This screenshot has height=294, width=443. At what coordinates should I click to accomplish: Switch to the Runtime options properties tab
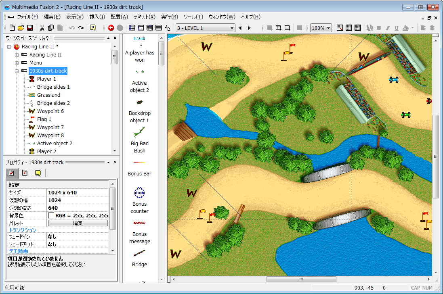[x=25, y=173]
